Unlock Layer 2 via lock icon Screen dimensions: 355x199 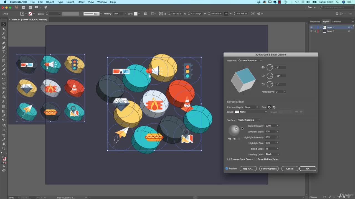tap(315, 31)
